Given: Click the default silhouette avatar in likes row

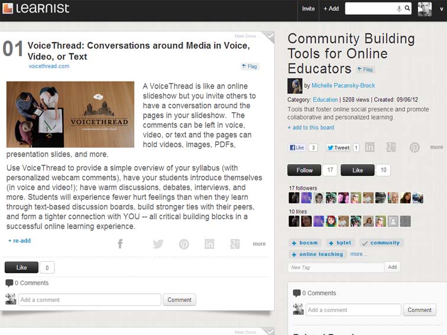Looking at the screenshot, I should click(x=393, y=221).
